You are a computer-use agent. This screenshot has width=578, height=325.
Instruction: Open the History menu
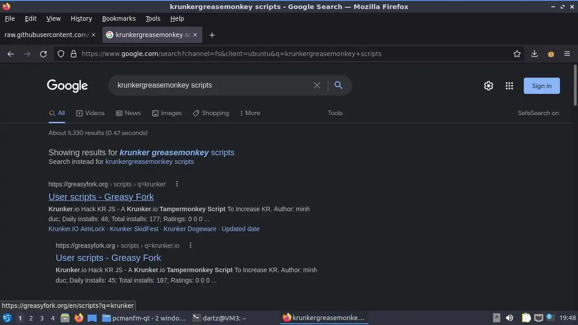point(81,19)
